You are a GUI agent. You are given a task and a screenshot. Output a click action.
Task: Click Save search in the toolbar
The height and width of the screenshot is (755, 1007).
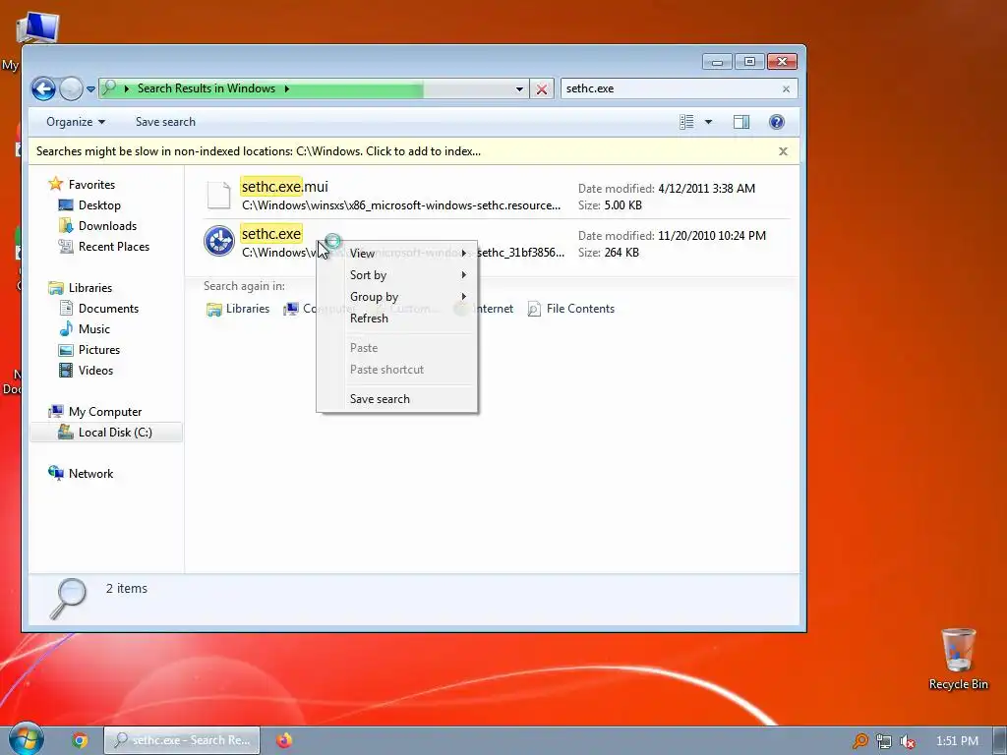(165, 122)
